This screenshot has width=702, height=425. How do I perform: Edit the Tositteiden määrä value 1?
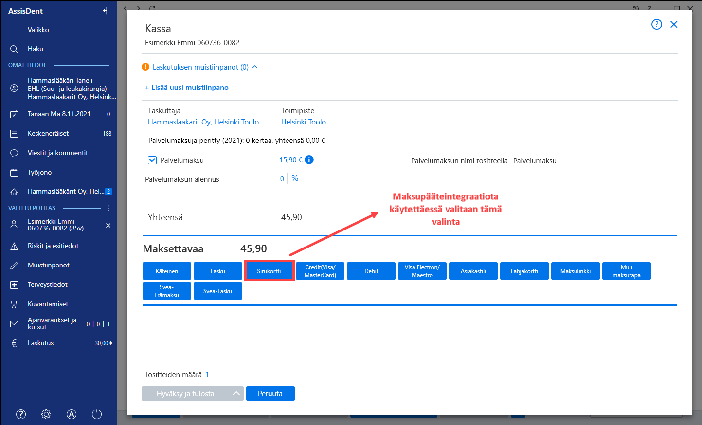coord(207,375)
